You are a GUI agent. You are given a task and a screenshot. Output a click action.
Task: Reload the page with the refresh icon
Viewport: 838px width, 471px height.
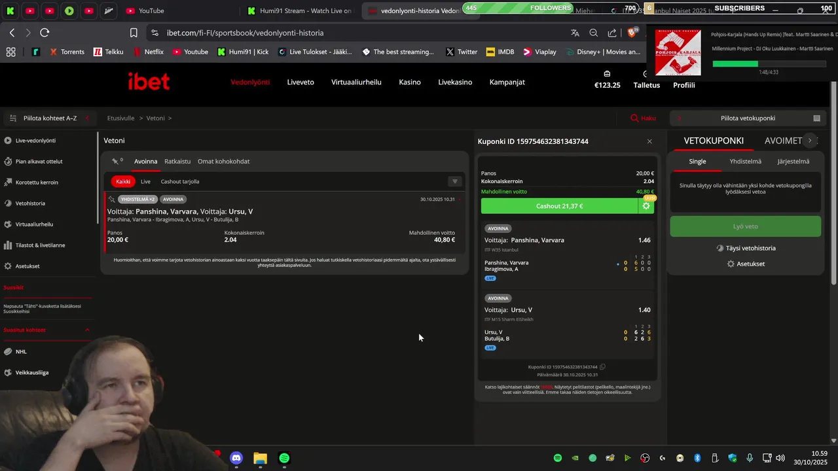click(x=45, y=33)
